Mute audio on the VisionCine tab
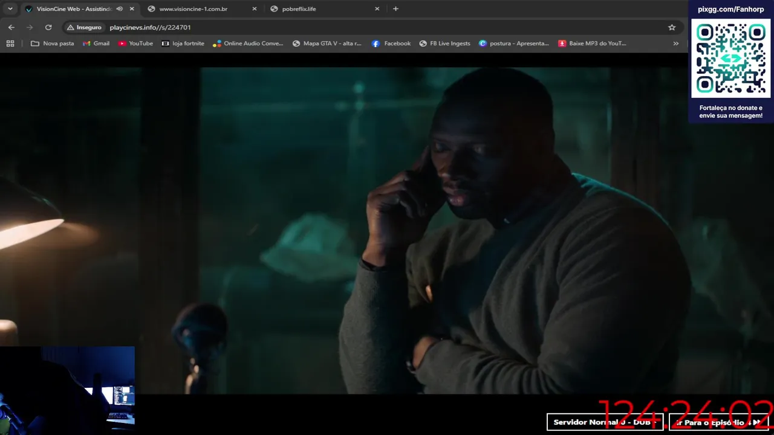The image size is (774, 435). tap(119, 9)
